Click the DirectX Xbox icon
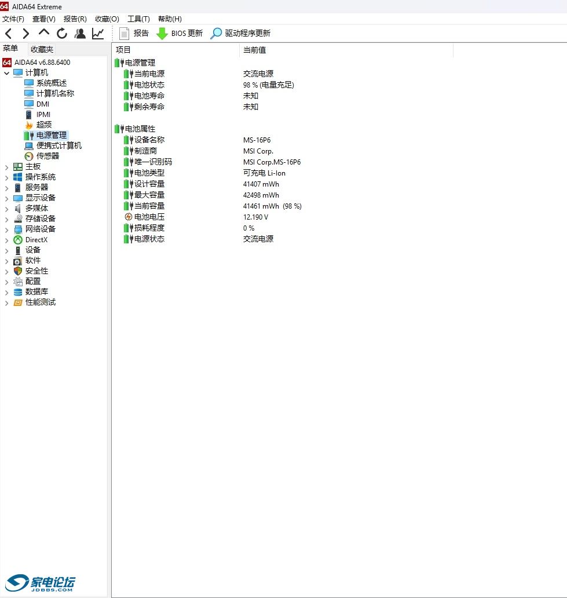This screenshot has width=567, height=598. [18, 239]
